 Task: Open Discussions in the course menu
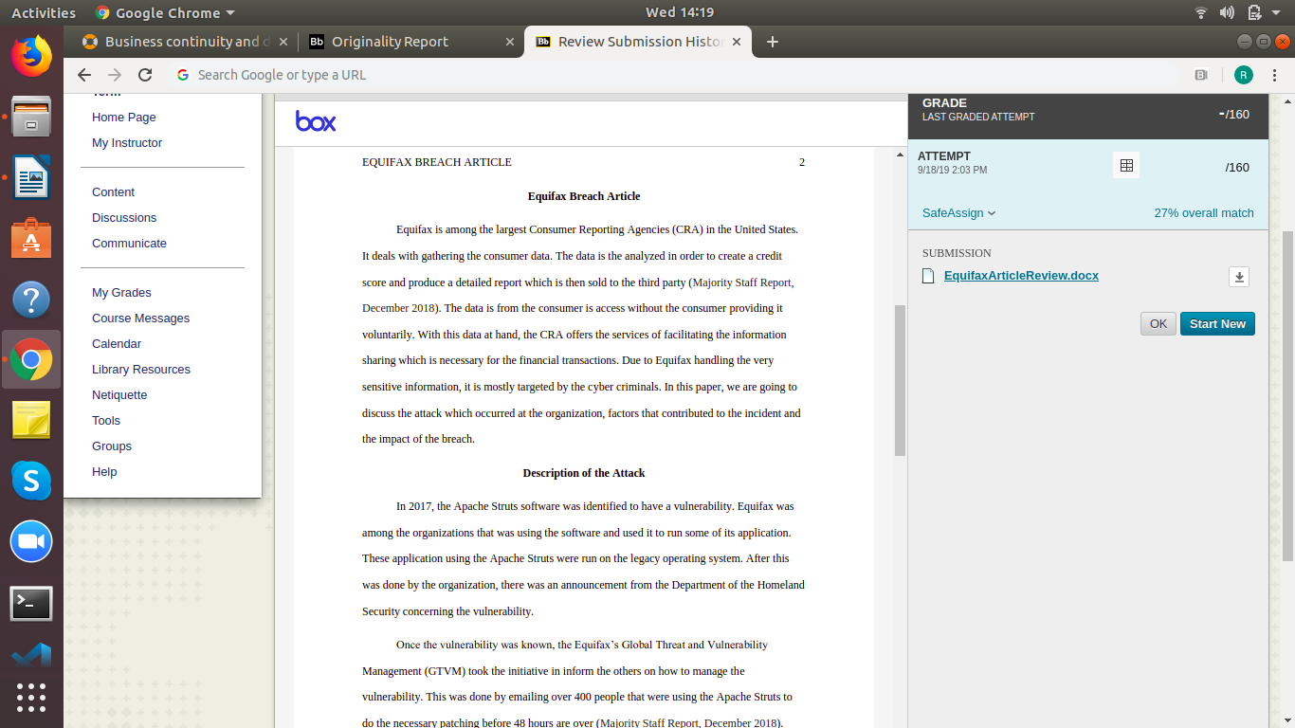click(124, 218)
